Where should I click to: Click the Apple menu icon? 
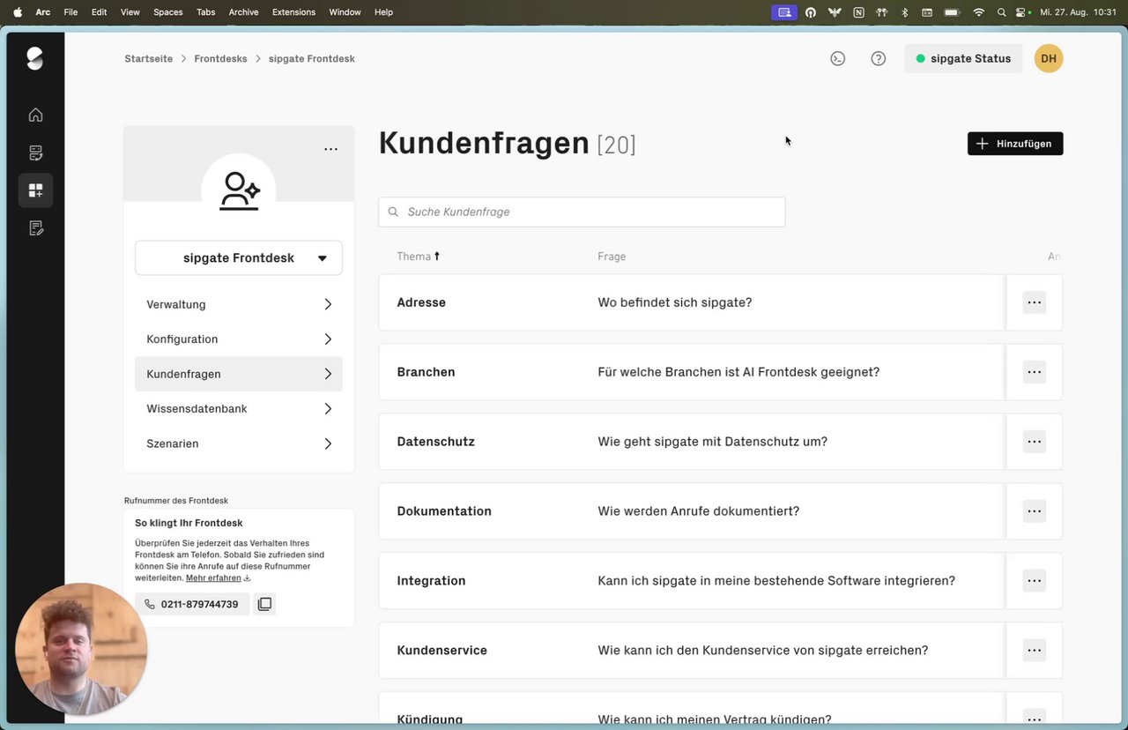click(18, 12)
